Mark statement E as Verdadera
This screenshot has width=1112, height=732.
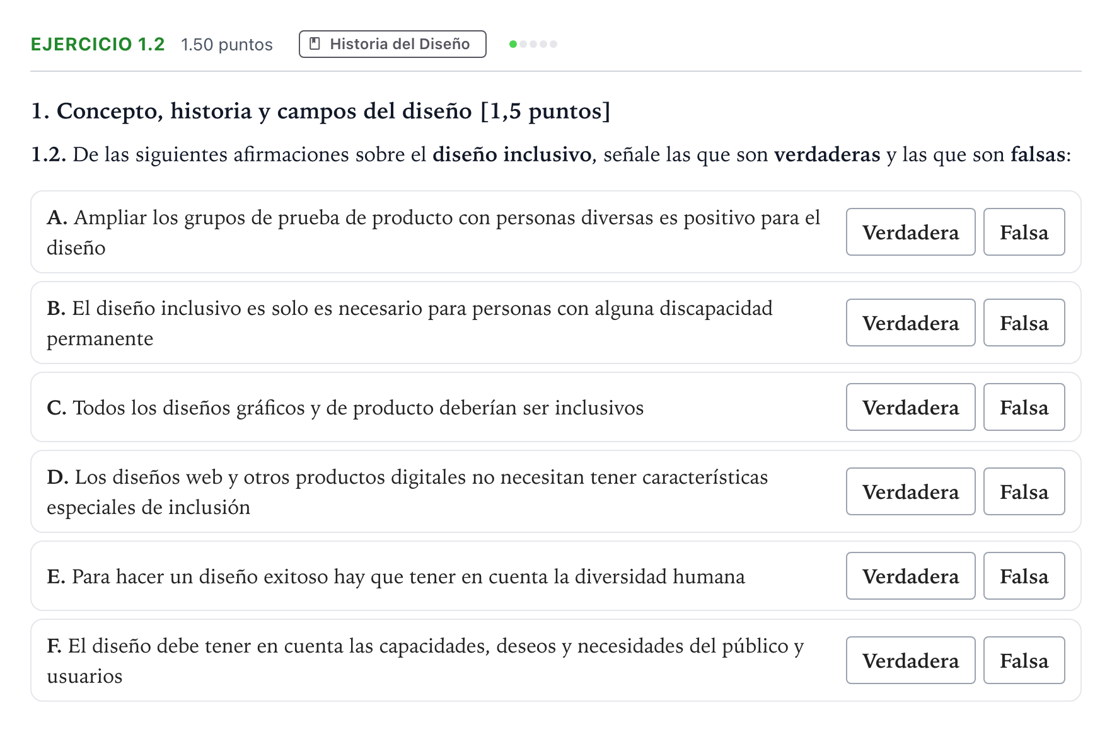[x=910, y=576]
